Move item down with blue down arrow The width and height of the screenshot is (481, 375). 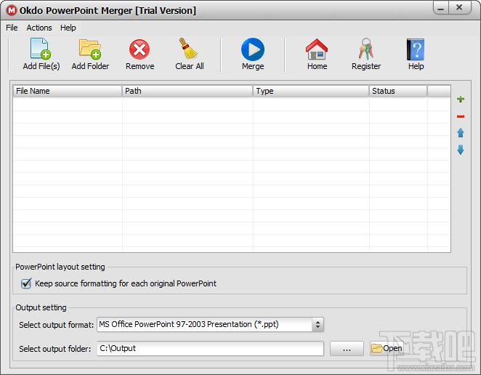pos(461,150)
